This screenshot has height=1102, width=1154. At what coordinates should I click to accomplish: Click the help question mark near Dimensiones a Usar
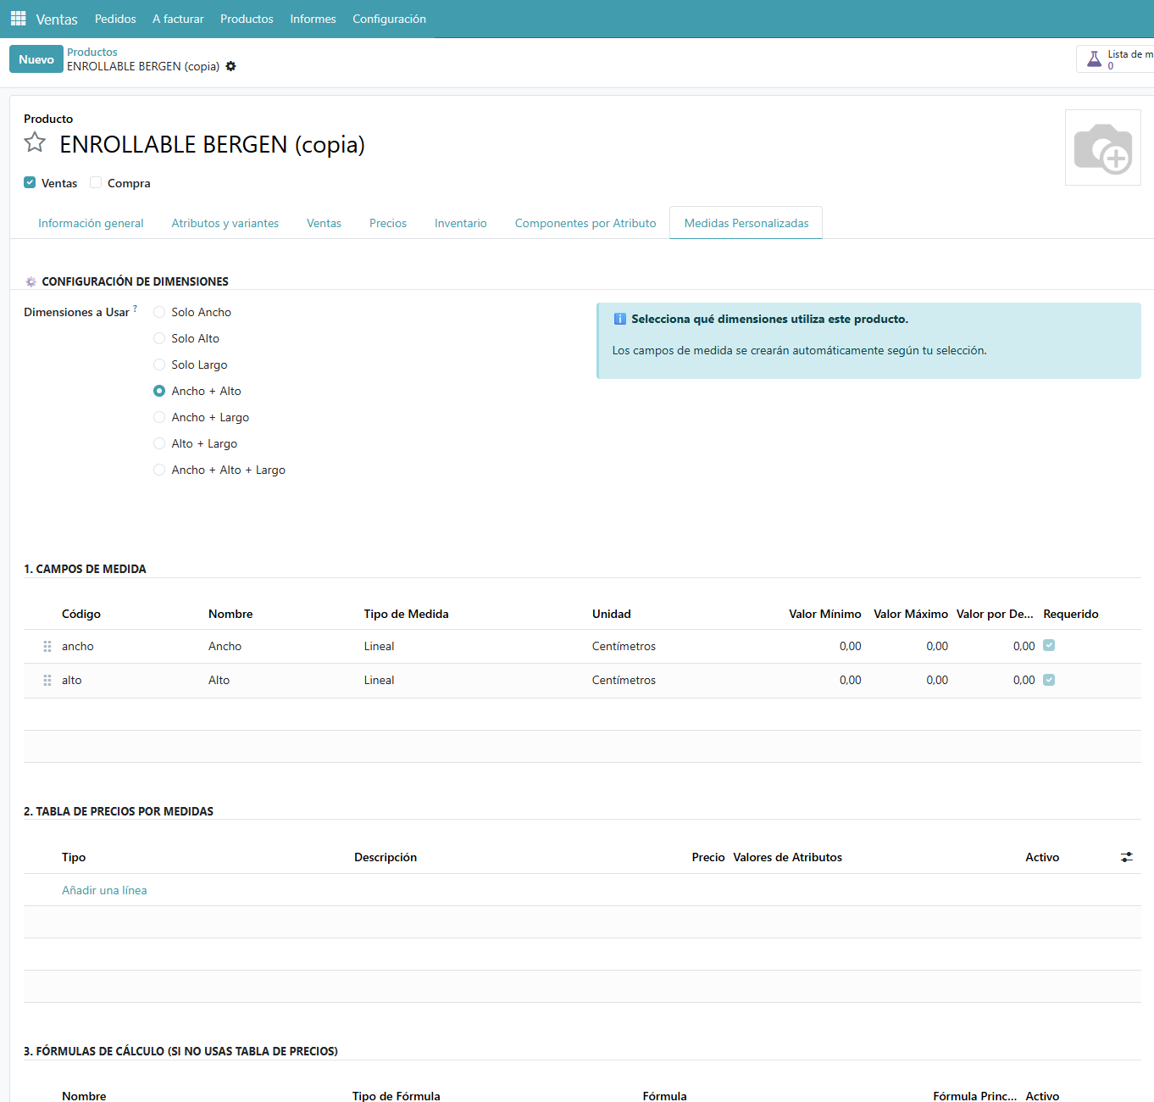coord(135,309)
